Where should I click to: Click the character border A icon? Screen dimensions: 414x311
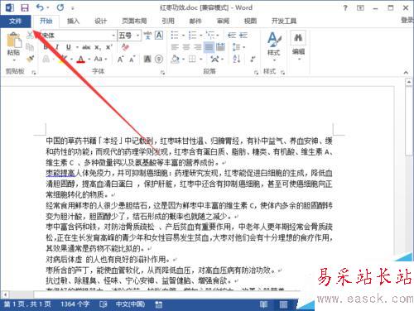pyautogui.click(x=159, y=36)
